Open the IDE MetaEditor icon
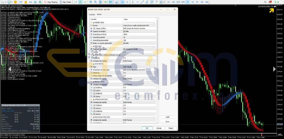The width and height of the screenshot is (284, 139). [x=21, y=2]
